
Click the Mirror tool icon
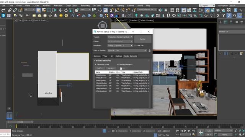click(160, 10)
